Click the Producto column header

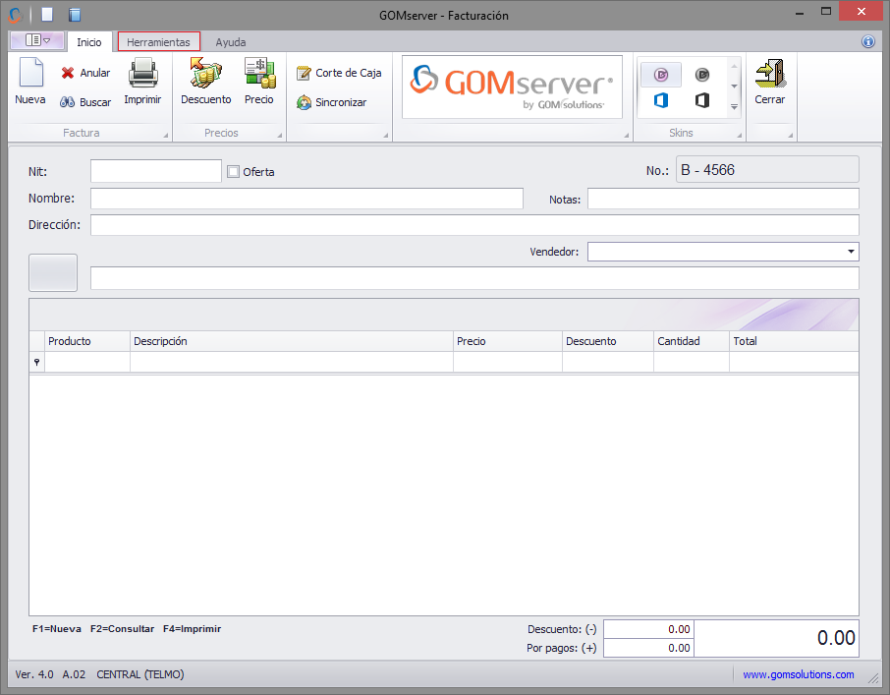pyautogui.click(x=87, y=341)
